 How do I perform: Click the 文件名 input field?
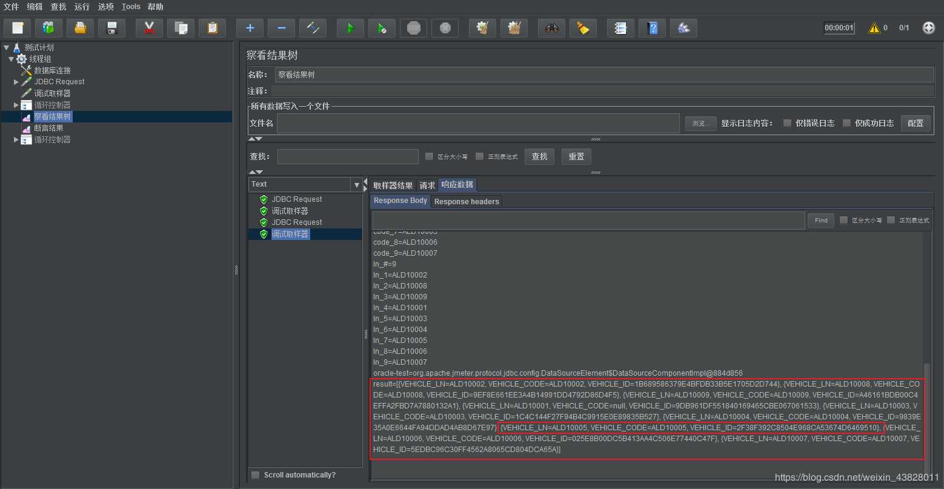pos(478,124)
